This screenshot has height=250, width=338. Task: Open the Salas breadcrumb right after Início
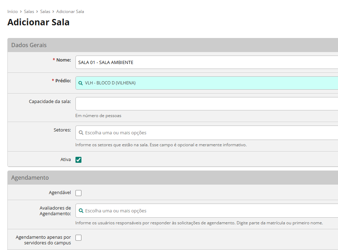tap(29, 12)
